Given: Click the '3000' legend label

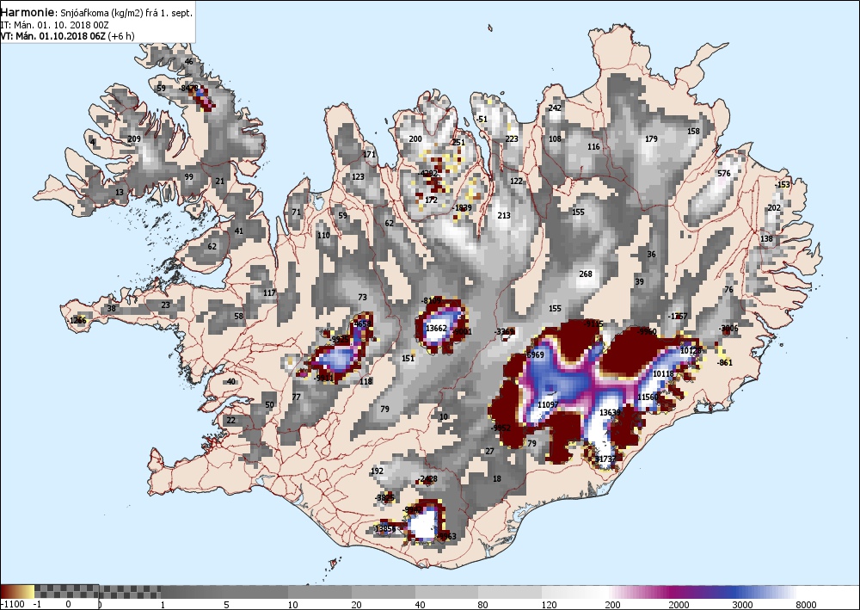Looking at the screenshot, I should click(x=742, y=605).
